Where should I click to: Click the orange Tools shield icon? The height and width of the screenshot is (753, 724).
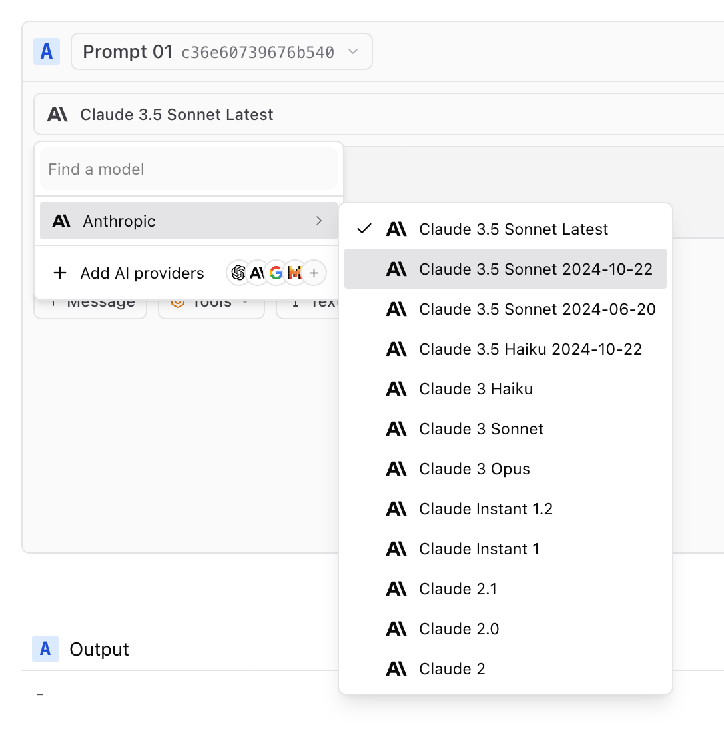tap(179, 301)
